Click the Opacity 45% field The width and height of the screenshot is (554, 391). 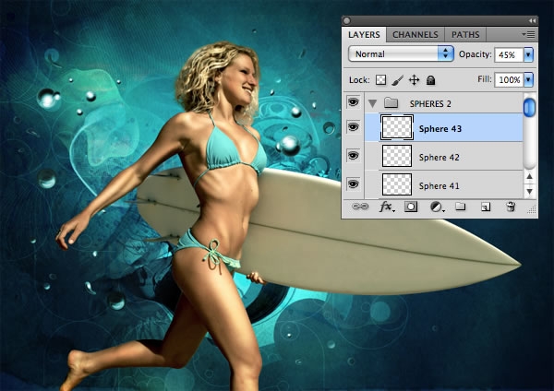click(509, 55)
